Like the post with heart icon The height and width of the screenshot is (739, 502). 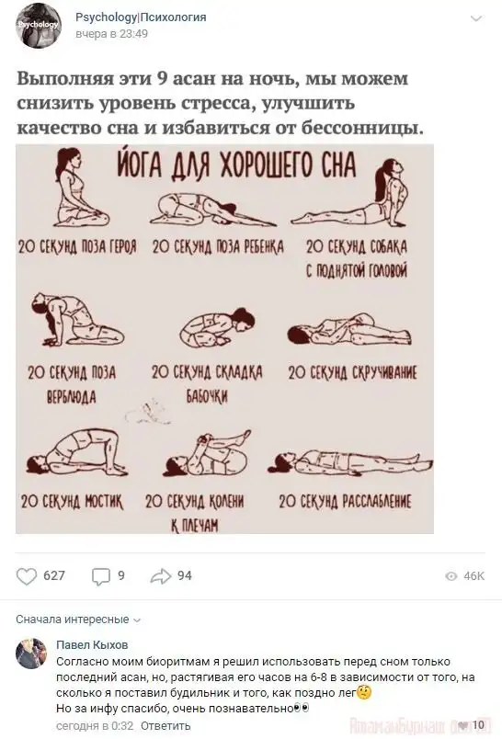coord(27,576)
